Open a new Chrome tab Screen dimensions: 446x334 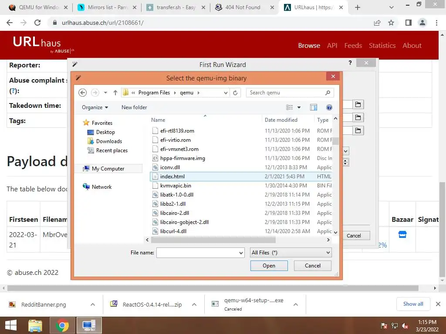tap(358, 7)
